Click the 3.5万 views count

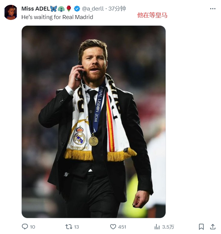click(x=168, y=227)
